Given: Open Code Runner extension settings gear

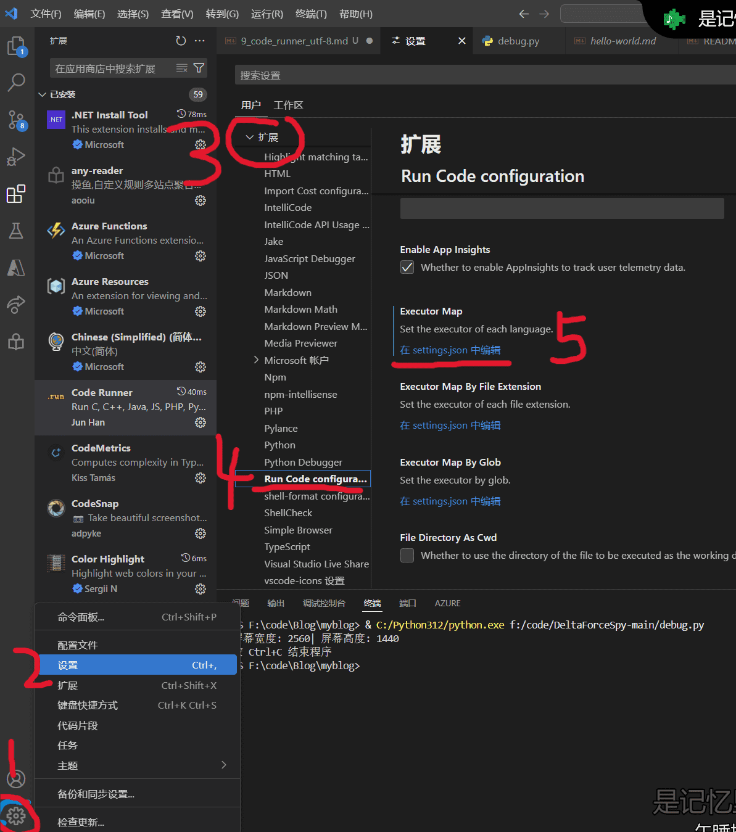Looking at the screenshot, I should (x=200, y=422).
